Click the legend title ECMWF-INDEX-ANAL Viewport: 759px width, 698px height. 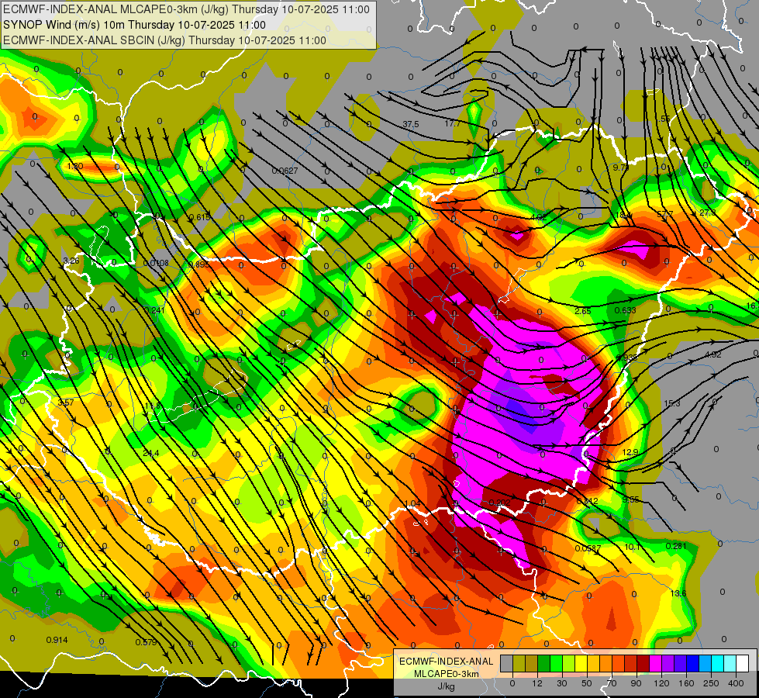(x=447, y=662)
